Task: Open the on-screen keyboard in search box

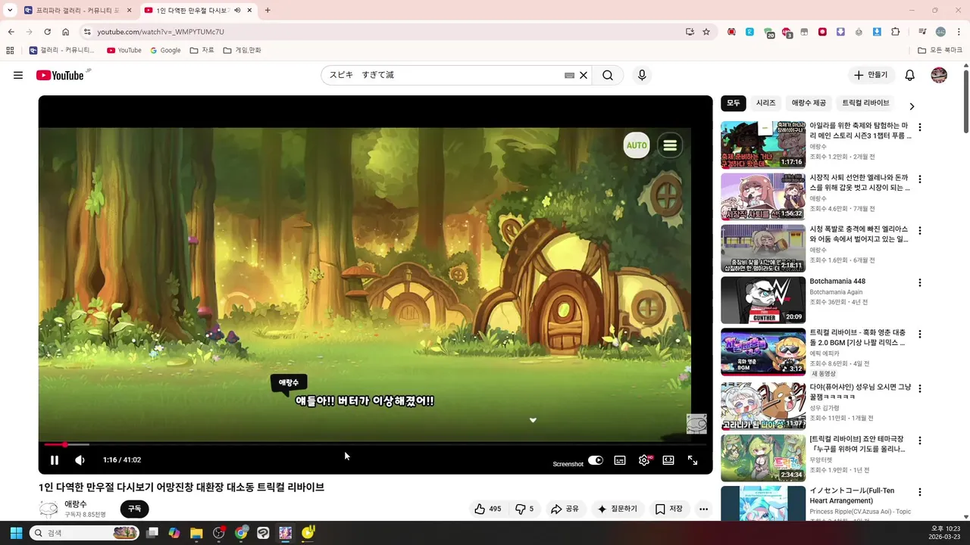Action: (x=569, y=76)
